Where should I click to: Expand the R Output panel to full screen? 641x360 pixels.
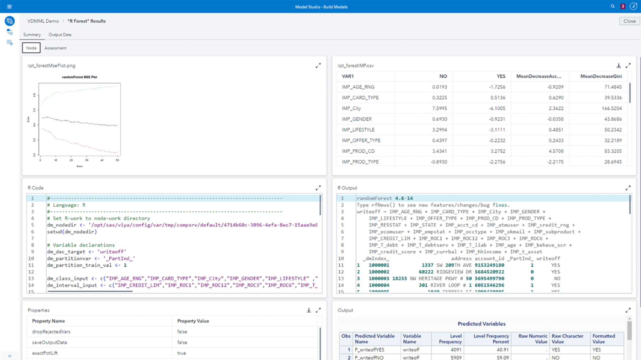(x=628, y=188)
